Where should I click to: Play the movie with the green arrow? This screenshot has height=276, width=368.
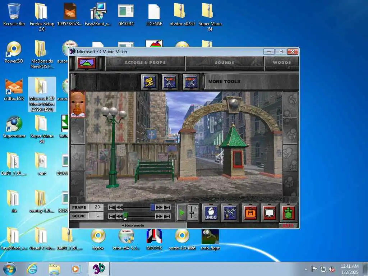(181, 213)
